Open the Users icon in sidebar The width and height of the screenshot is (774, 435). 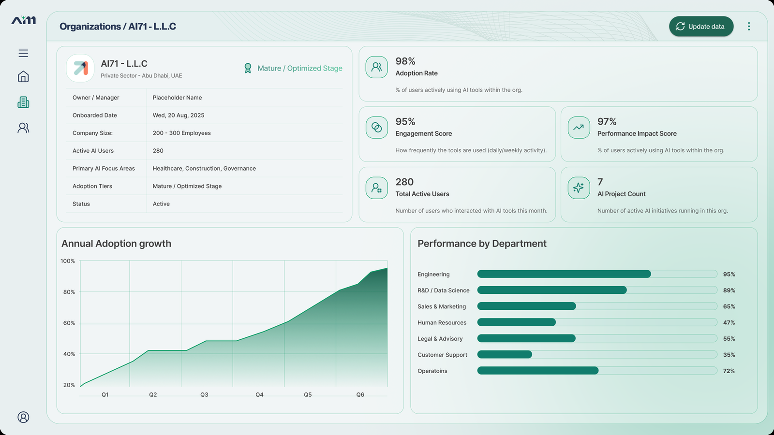[x=23, y=128]
